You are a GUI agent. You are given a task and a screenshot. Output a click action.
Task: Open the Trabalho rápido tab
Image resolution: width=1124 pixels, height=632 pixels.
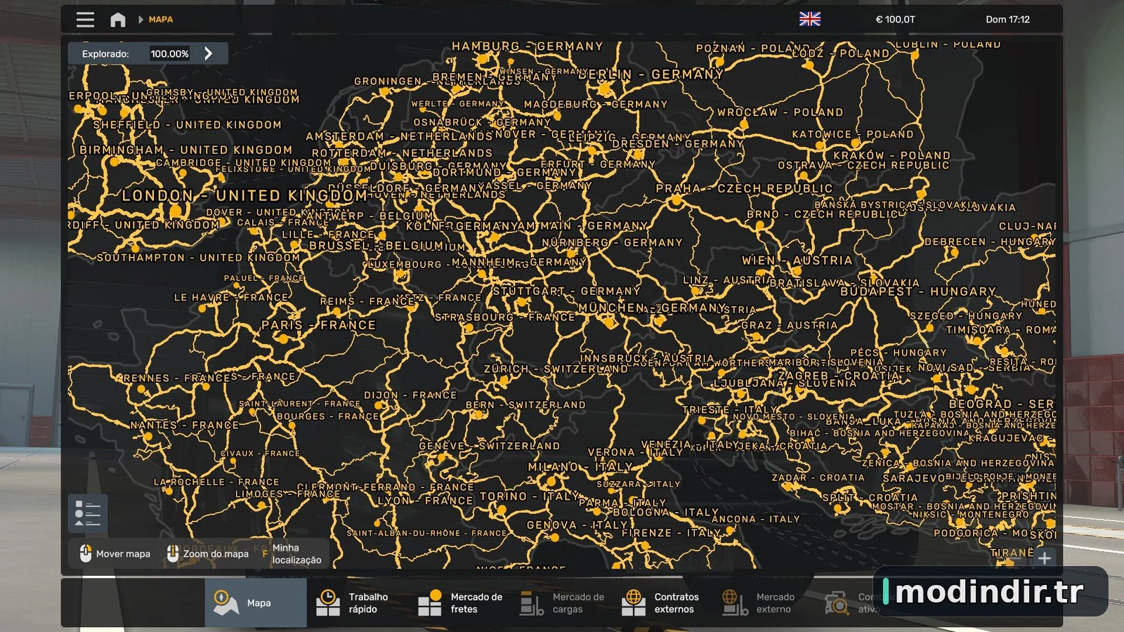pyautogui.click(x=357, y=603)
